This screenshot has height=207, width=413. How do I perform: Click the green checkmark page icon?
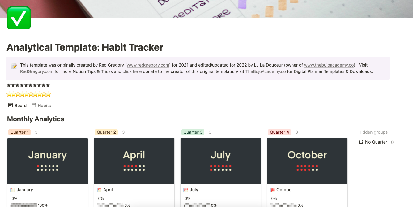(x=19, y=18)
